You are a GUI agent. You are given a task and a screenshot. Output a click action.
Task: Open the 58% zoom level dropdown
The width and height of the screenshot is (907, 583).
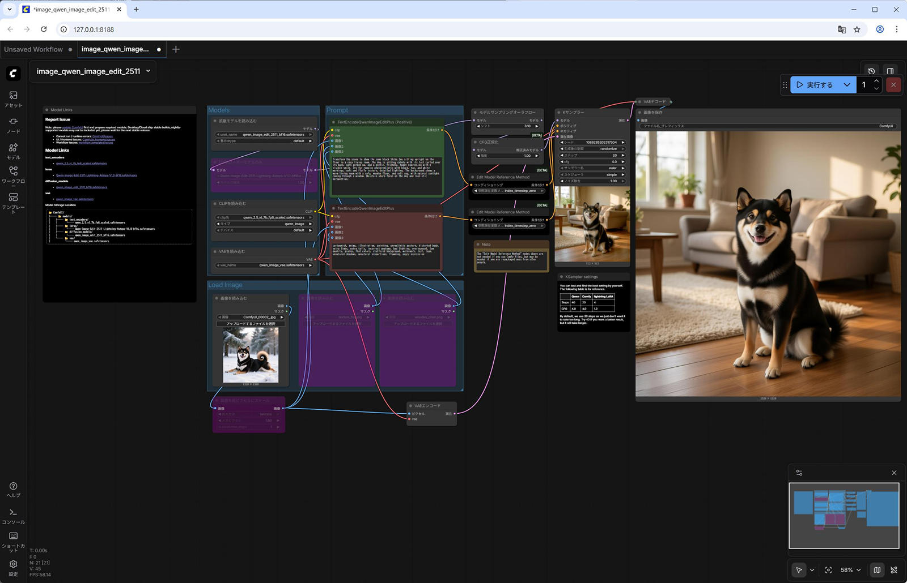click(850, 570)
